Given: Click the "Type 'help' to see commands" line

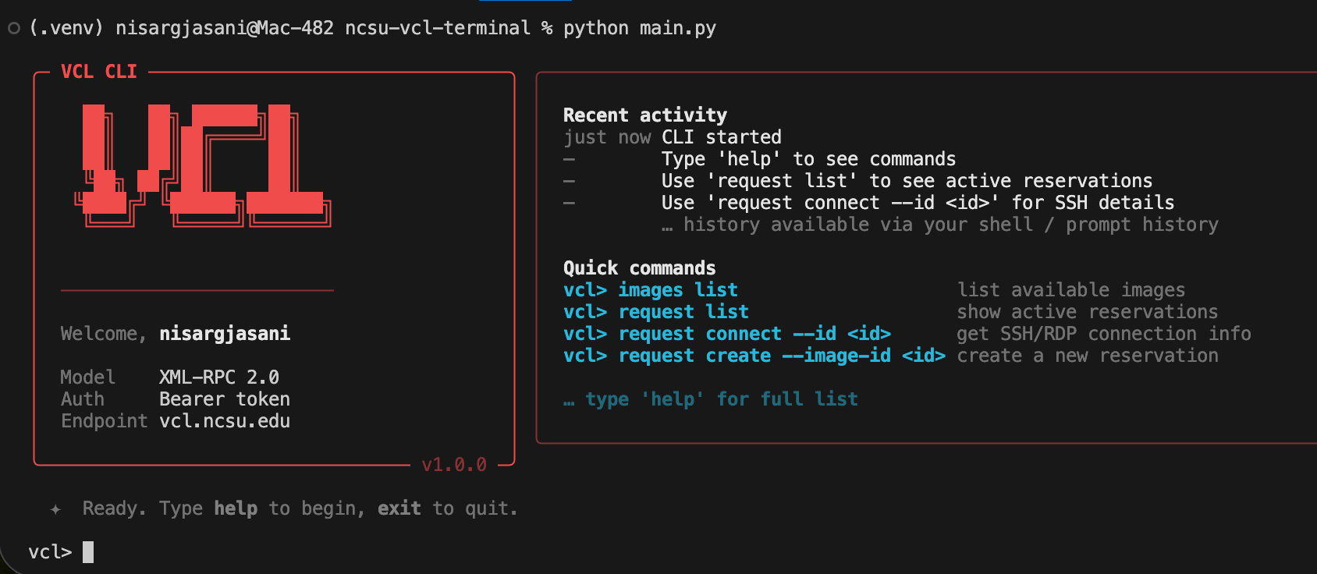Looking at the screenshot, I should (808, 159).
